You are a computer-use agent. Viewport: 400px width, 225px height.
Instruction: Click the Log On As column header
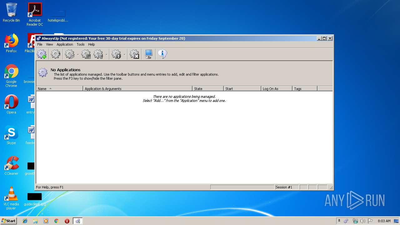coord(277,89)
